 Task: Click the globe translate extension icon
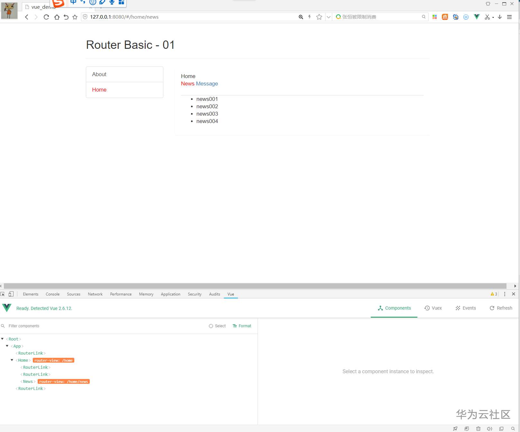[456, 17]
